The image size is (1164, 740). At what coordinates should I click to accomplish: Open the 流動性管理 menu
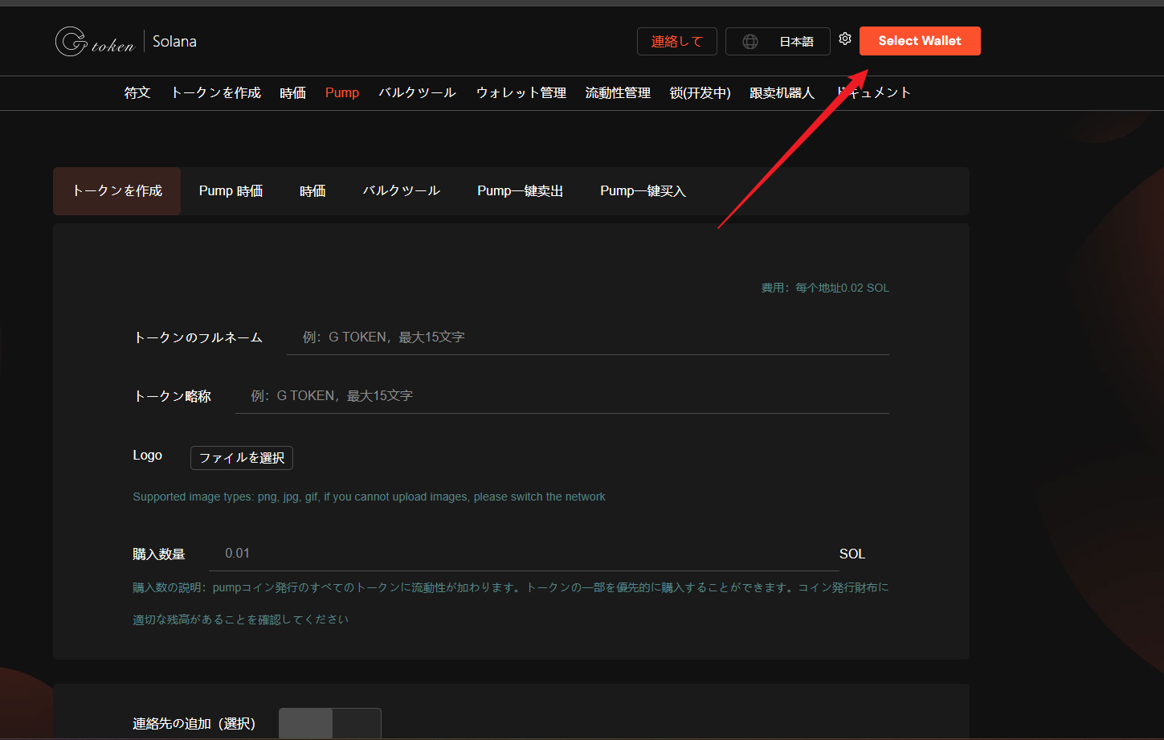click(618, 92)
